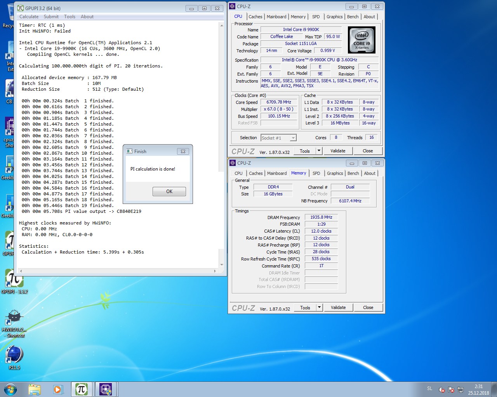This screenshot has width=497, height=397.
Task: Click Tools button in bottom CPU-Z window
Action: pos(305,307)
